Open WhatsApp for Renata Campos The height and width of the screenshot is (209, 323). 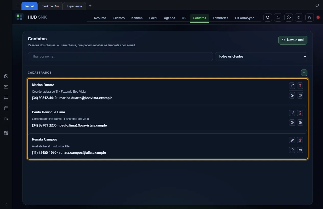pyautogui.click(x=292, y=150)
